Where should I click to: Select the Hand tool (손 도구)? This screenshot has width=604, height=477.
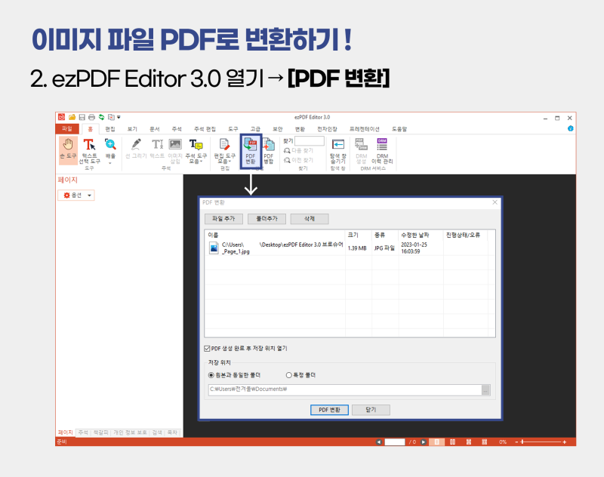(67, 149)
